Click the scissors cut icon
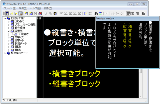 click(x=46, y=13)
